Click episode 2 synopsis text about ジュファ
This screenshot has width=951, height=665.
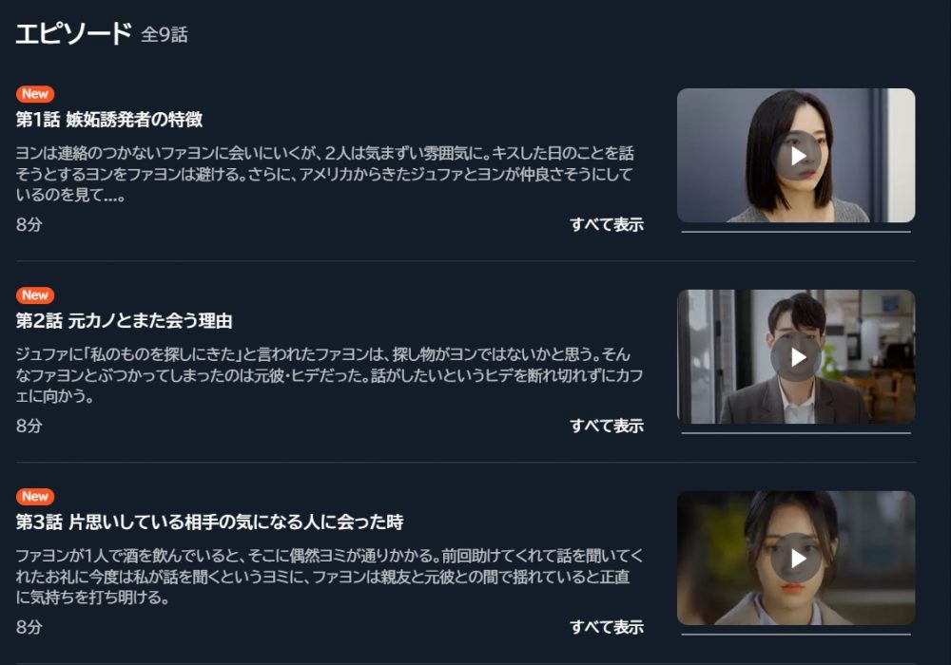coord(329,375)
